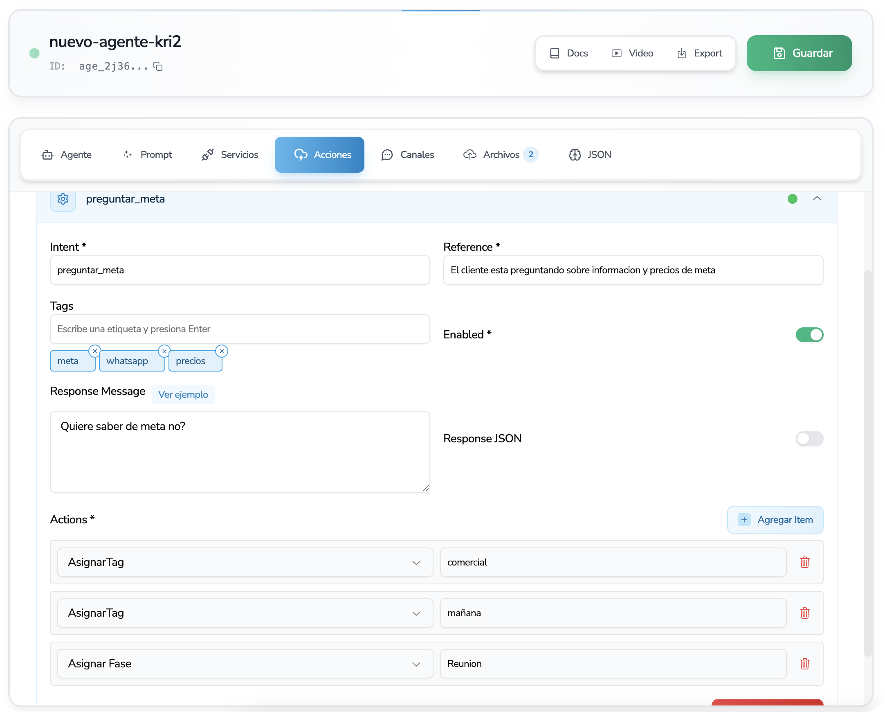Delete the 'Reunion' action row
The height and width of the screenshot is (712, 885).
804,664
